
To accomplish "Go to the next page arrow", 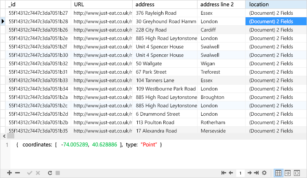I will coord(249,173).
